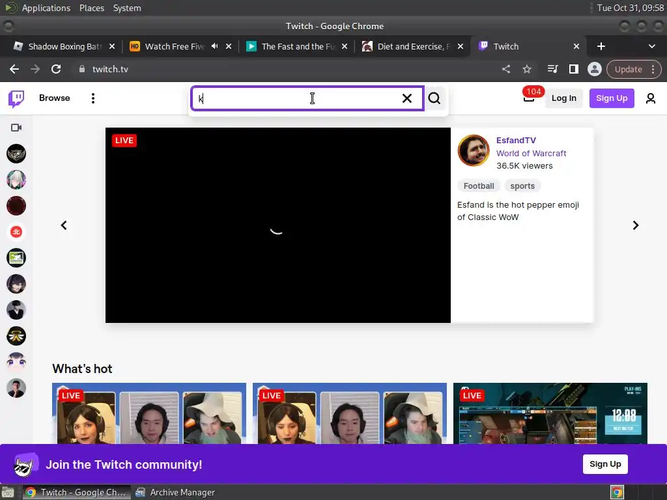Open the yellow winged logo channel avatar
Image resolution: width=667 pixels, height=500 pixels.
click(16, 336)
